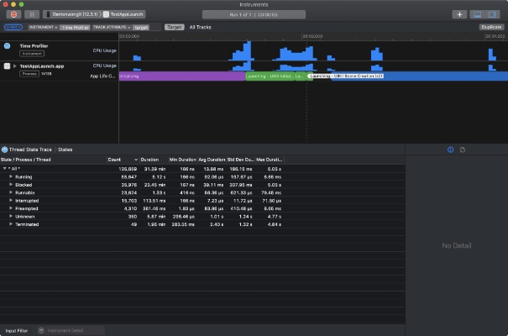Click the Thread State Trace icon
This screenshot has width=508, height=336.
click(x=4, y=149)
